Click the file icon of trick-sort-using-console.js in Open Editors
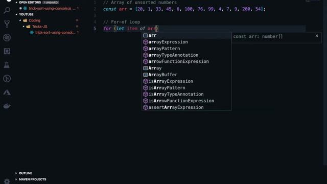Viewport: 327px width, 184px height. (25, 8)
